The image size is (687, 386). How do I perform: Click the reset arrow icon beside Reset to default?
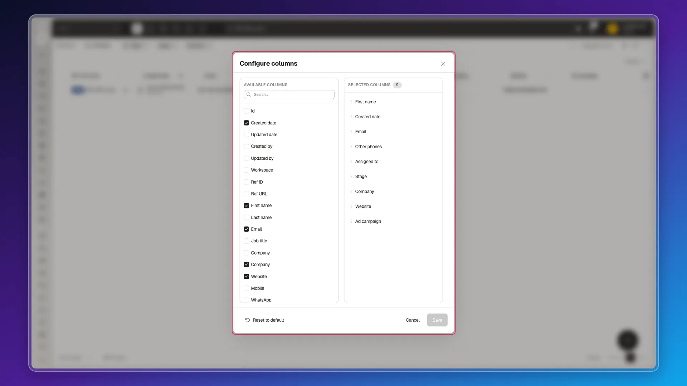[248, 320]
